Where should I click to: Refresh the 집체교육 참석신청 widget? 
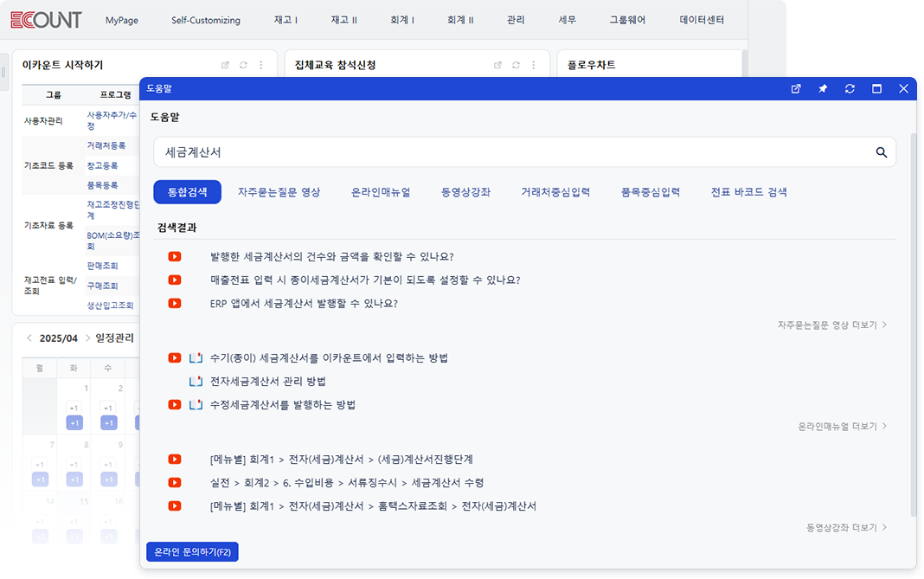click(516, 65)
